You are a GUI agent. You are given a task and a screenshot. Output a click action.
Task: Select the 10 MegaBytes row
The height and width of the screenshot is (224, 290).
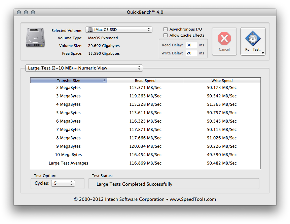pyautogui.click(x=145, y=155)
